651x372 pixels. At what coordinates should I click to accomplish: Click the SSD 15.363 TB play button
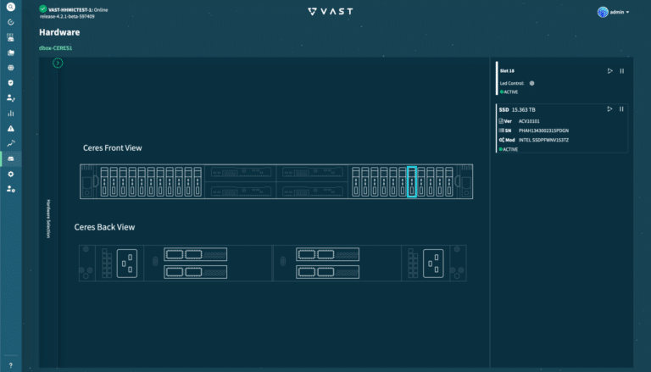[x=609, y=108]
